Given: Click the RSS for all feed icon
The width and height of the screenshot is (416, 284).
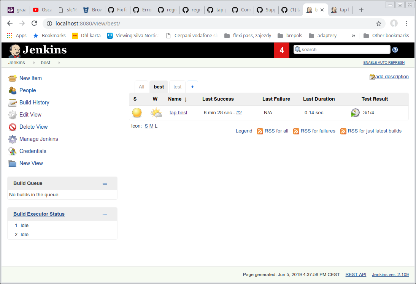Looking at the screenshot, I should tap(260, 131).
